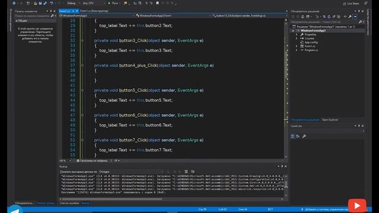Open the Debug configuration dropdown
The image size is (379, 213).
click(73, 3)
